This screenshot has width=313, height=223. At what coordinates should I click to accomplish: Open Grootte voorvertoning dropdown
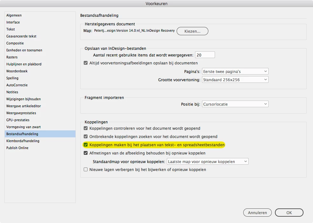pyautogui.click(x=235, y=80)
